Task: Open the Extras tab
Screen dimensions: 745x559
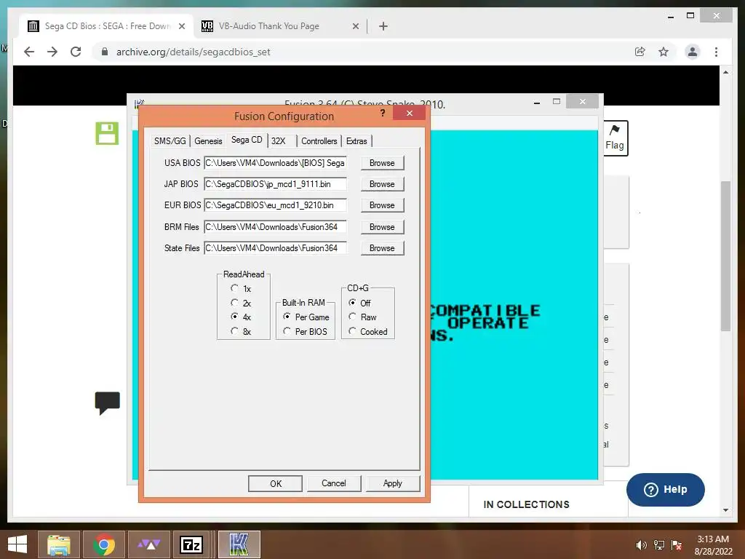Action: coord(356,140)
